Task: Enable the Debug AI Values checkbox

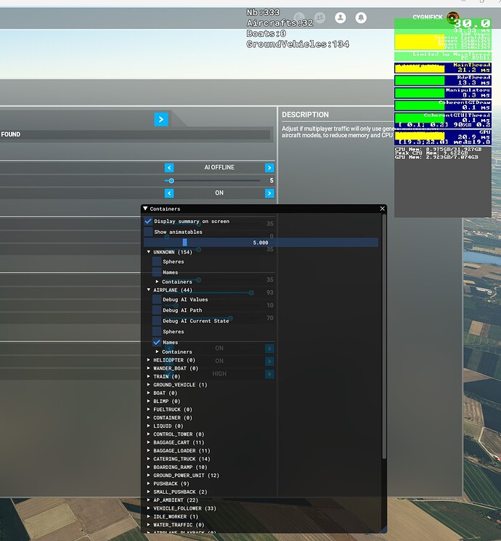Action: pyautogui.click(x=157, y=299)
